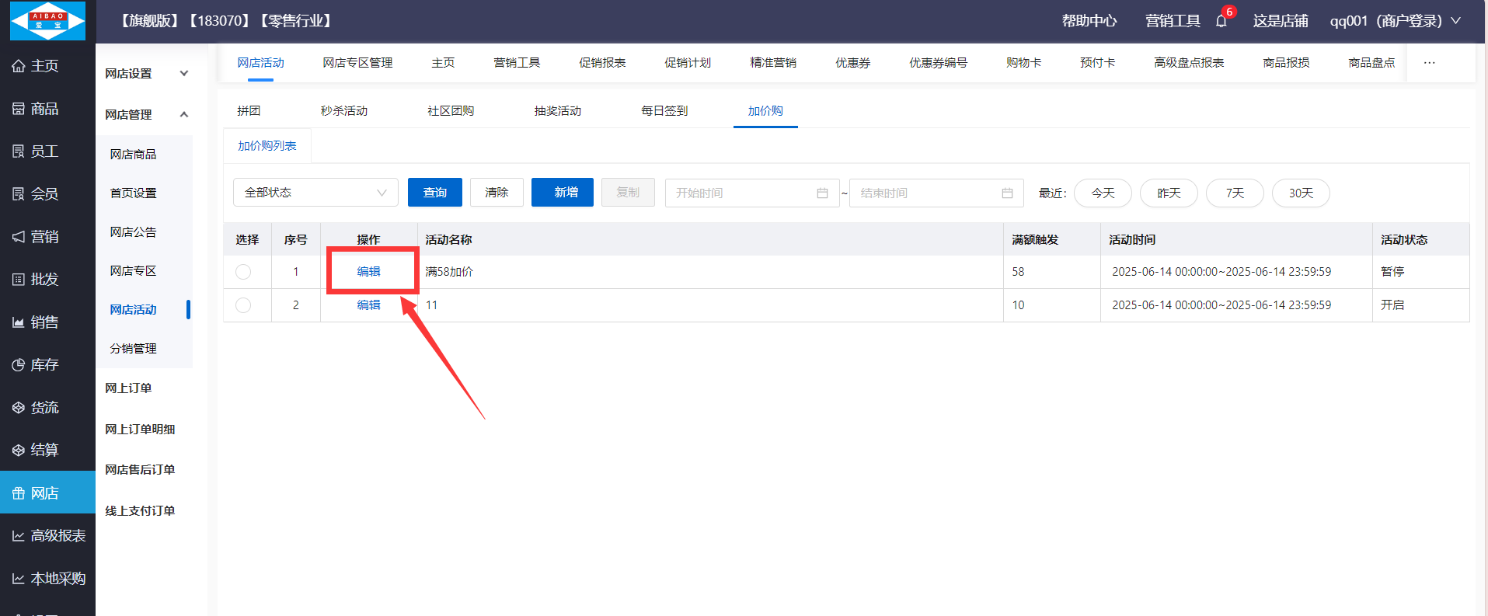Select the radio button for row 2
Viewport: 1488px width, 616px height.
(x=243, y=305)
